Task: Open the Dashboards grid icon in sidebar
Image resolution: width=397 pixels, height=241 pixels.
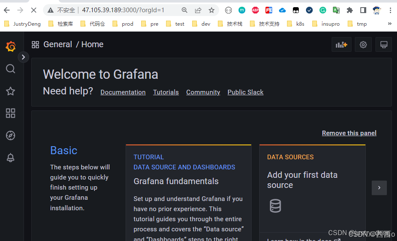Action: (11, 113)
